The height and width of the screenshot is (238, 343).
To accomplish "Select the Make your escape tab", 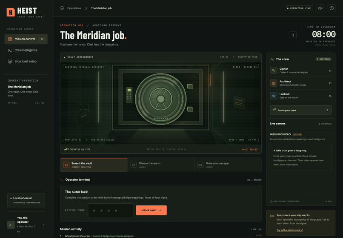I will point(228,165).
